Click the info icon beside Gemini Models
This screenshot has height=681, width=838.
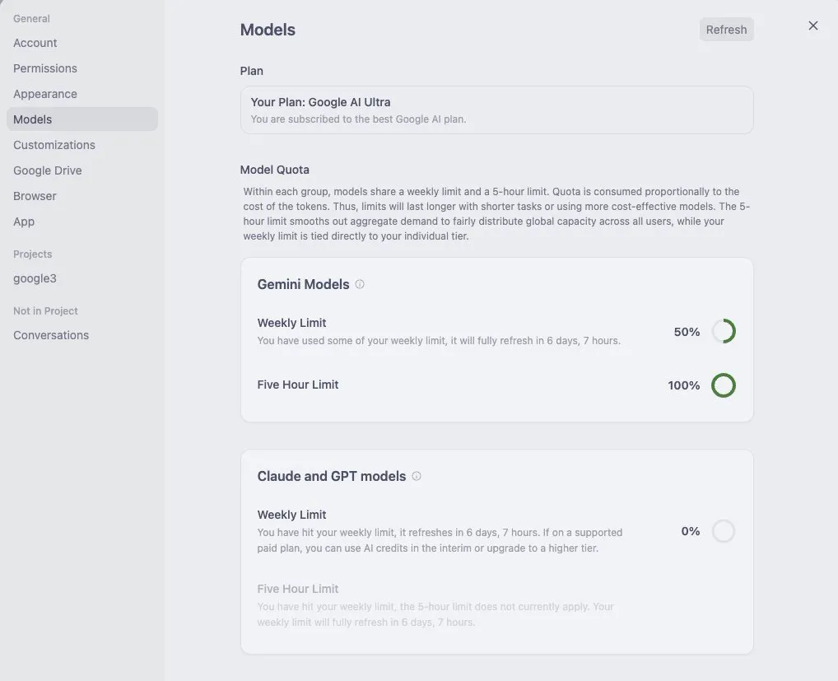tap(360, 284)
